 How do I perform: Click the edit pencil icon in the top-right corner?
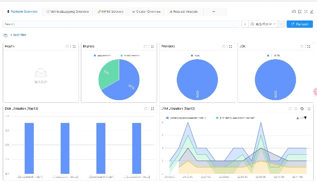coord(312,11)
